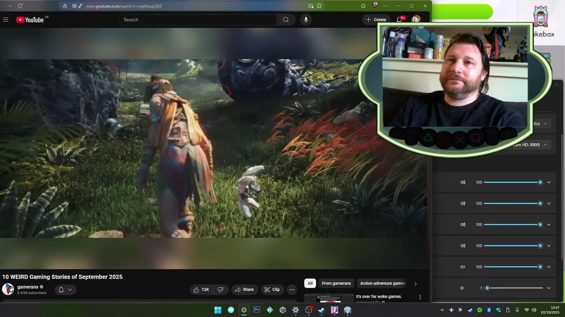The image size is (565, 317).
Task: Expand the muted mixer channel chevron
Action: (x=549, y=267)
